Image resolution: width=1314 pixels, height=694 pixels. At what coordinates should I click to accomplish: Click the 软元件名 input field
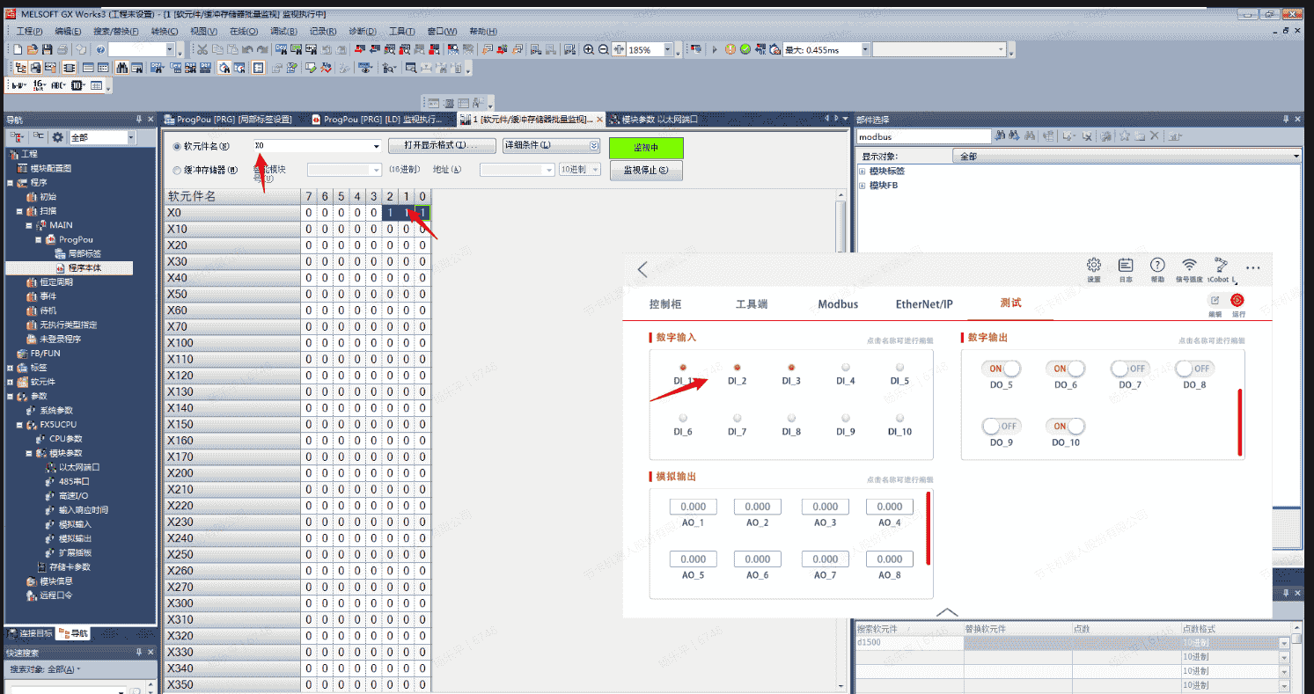(315, 146)
